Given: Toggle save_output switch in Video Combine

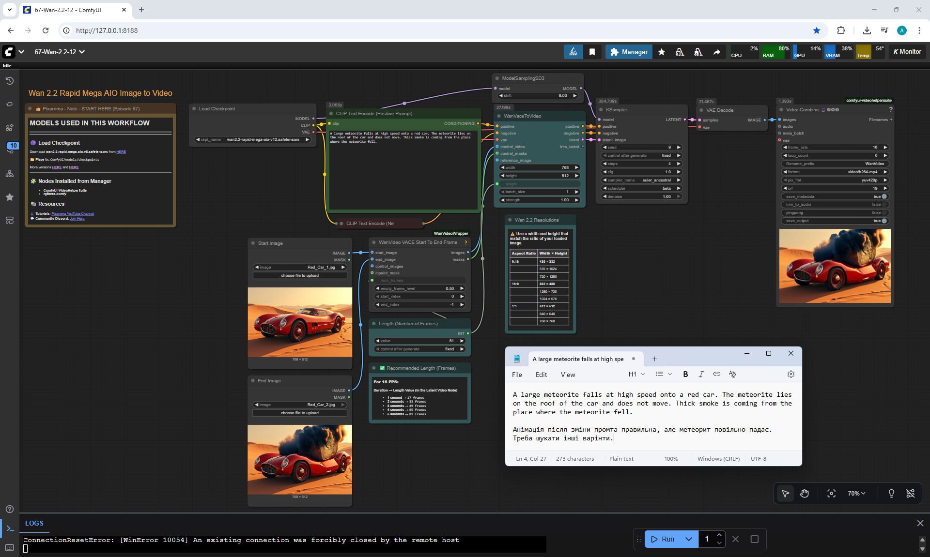Looking at the screenshot, I should [x=883, y=221].
